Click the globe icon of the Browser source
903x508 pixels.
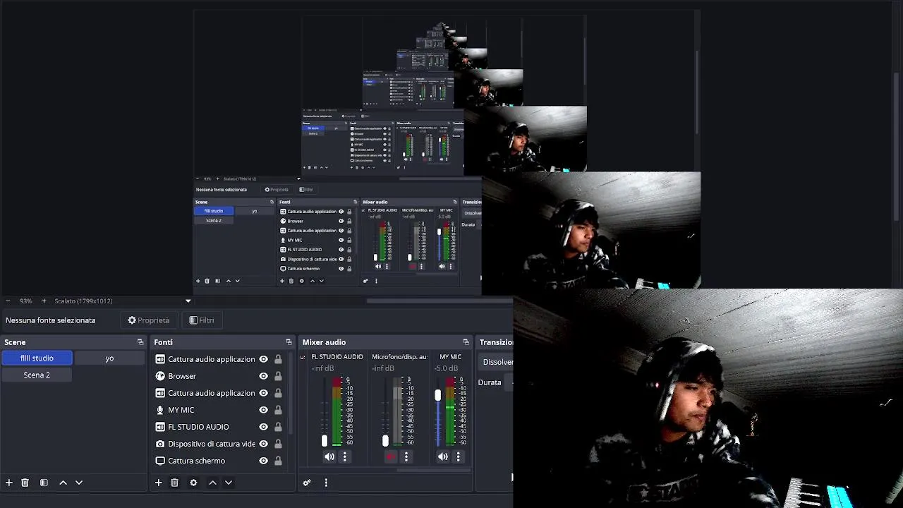click(x=160, y=376)
